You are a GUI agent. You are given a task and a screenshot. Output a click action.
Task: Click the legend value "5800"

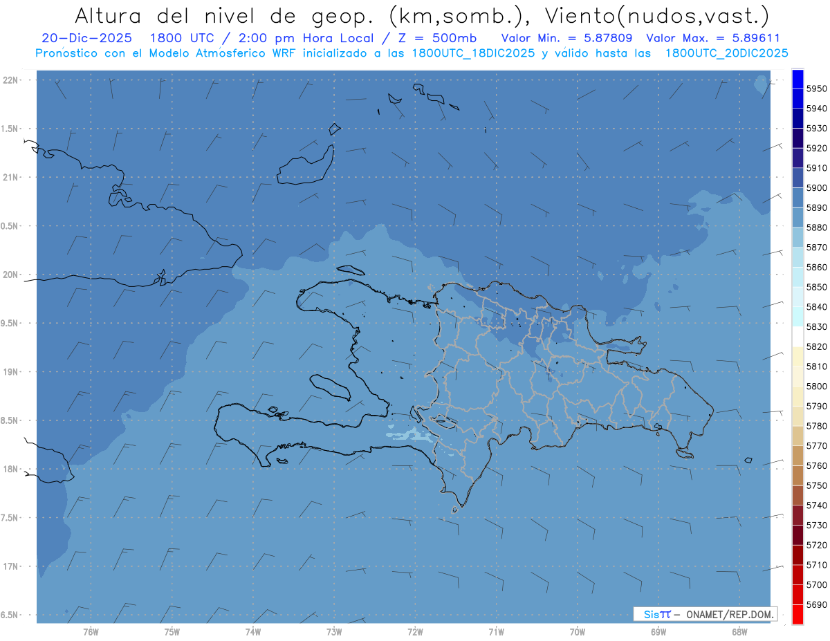pos(817,386)
